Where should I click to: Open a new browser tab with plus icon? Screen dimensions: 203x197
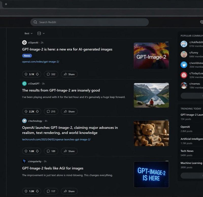click(6, 4)
